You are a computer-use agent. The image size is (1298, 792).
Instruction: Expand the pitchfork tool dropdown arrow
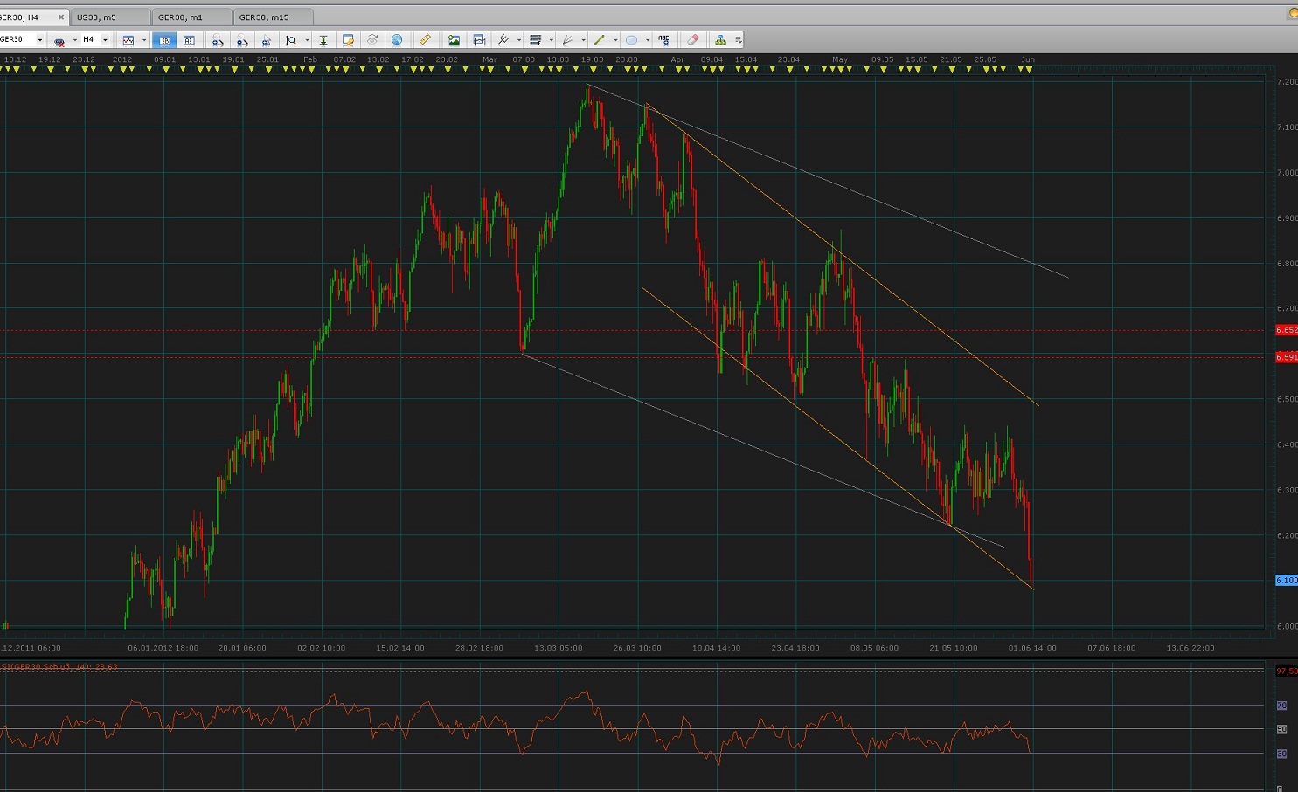519,40
